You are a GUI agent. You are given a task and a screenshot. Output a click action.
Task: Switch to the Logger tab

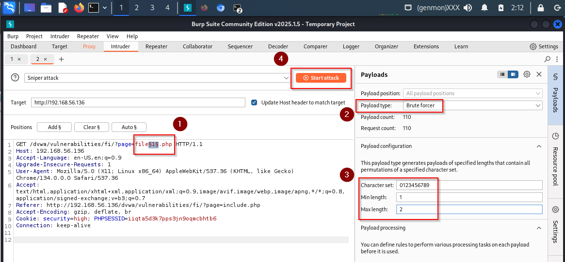(351, 46)
